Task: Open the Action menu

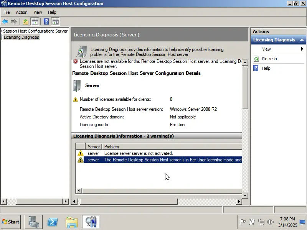Action: [x=21, y=12]
